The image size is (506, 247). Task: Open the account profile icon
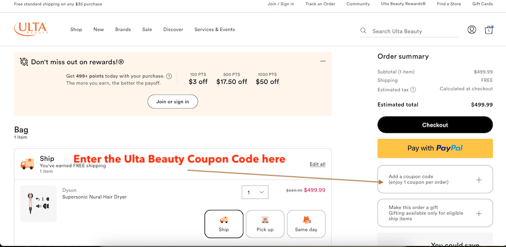[x=471, y=30]
